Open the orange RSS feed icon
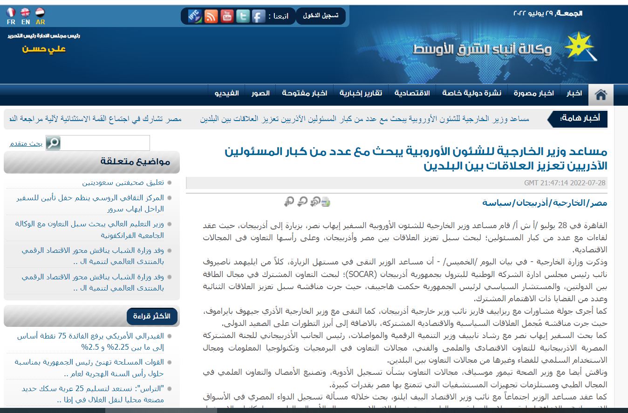 pyautogui.click(x=211, y=16)
